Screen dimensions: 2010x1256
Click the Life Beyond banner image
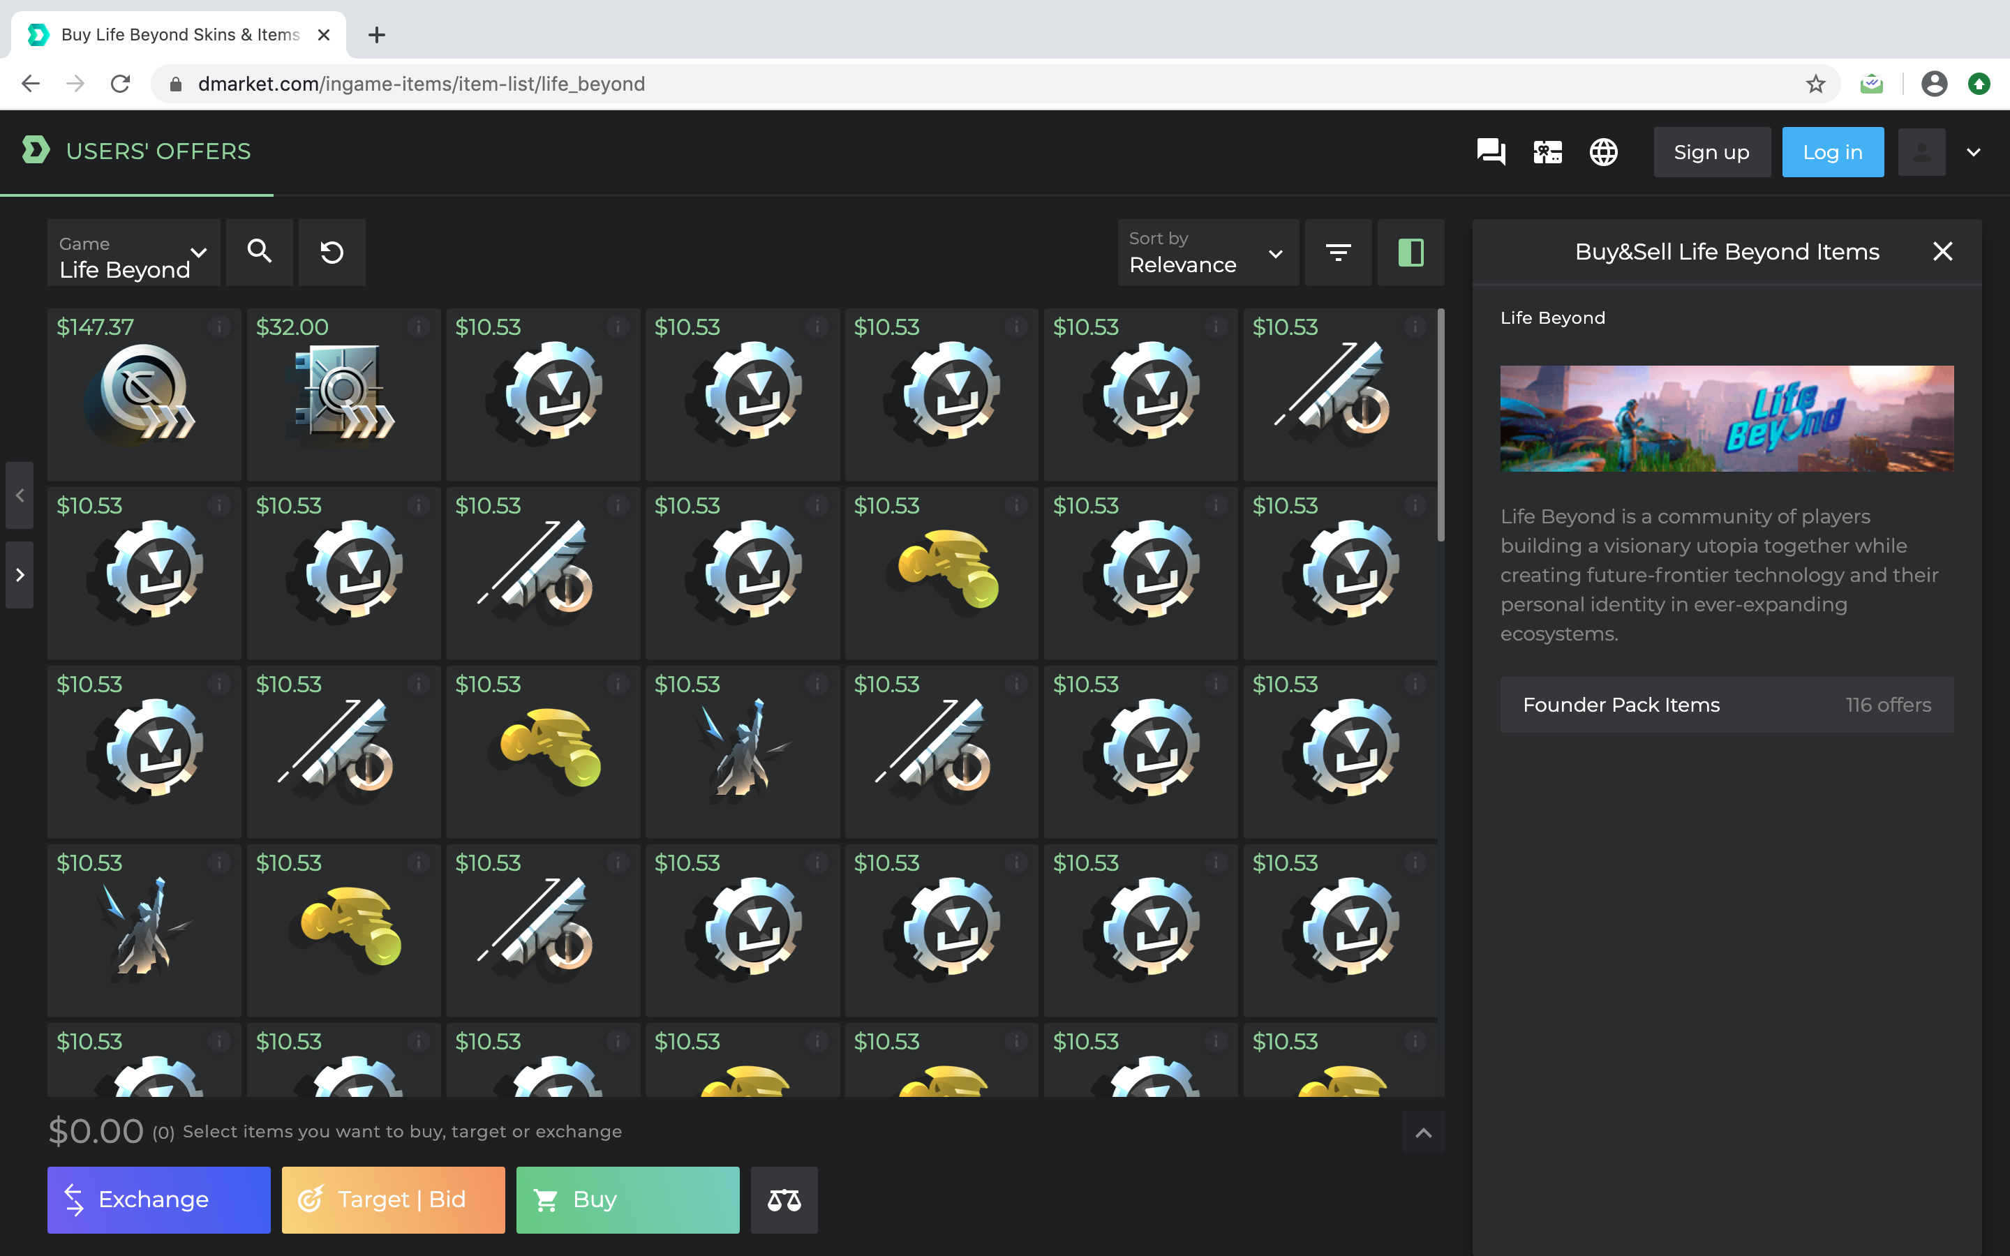[1727, 419]
